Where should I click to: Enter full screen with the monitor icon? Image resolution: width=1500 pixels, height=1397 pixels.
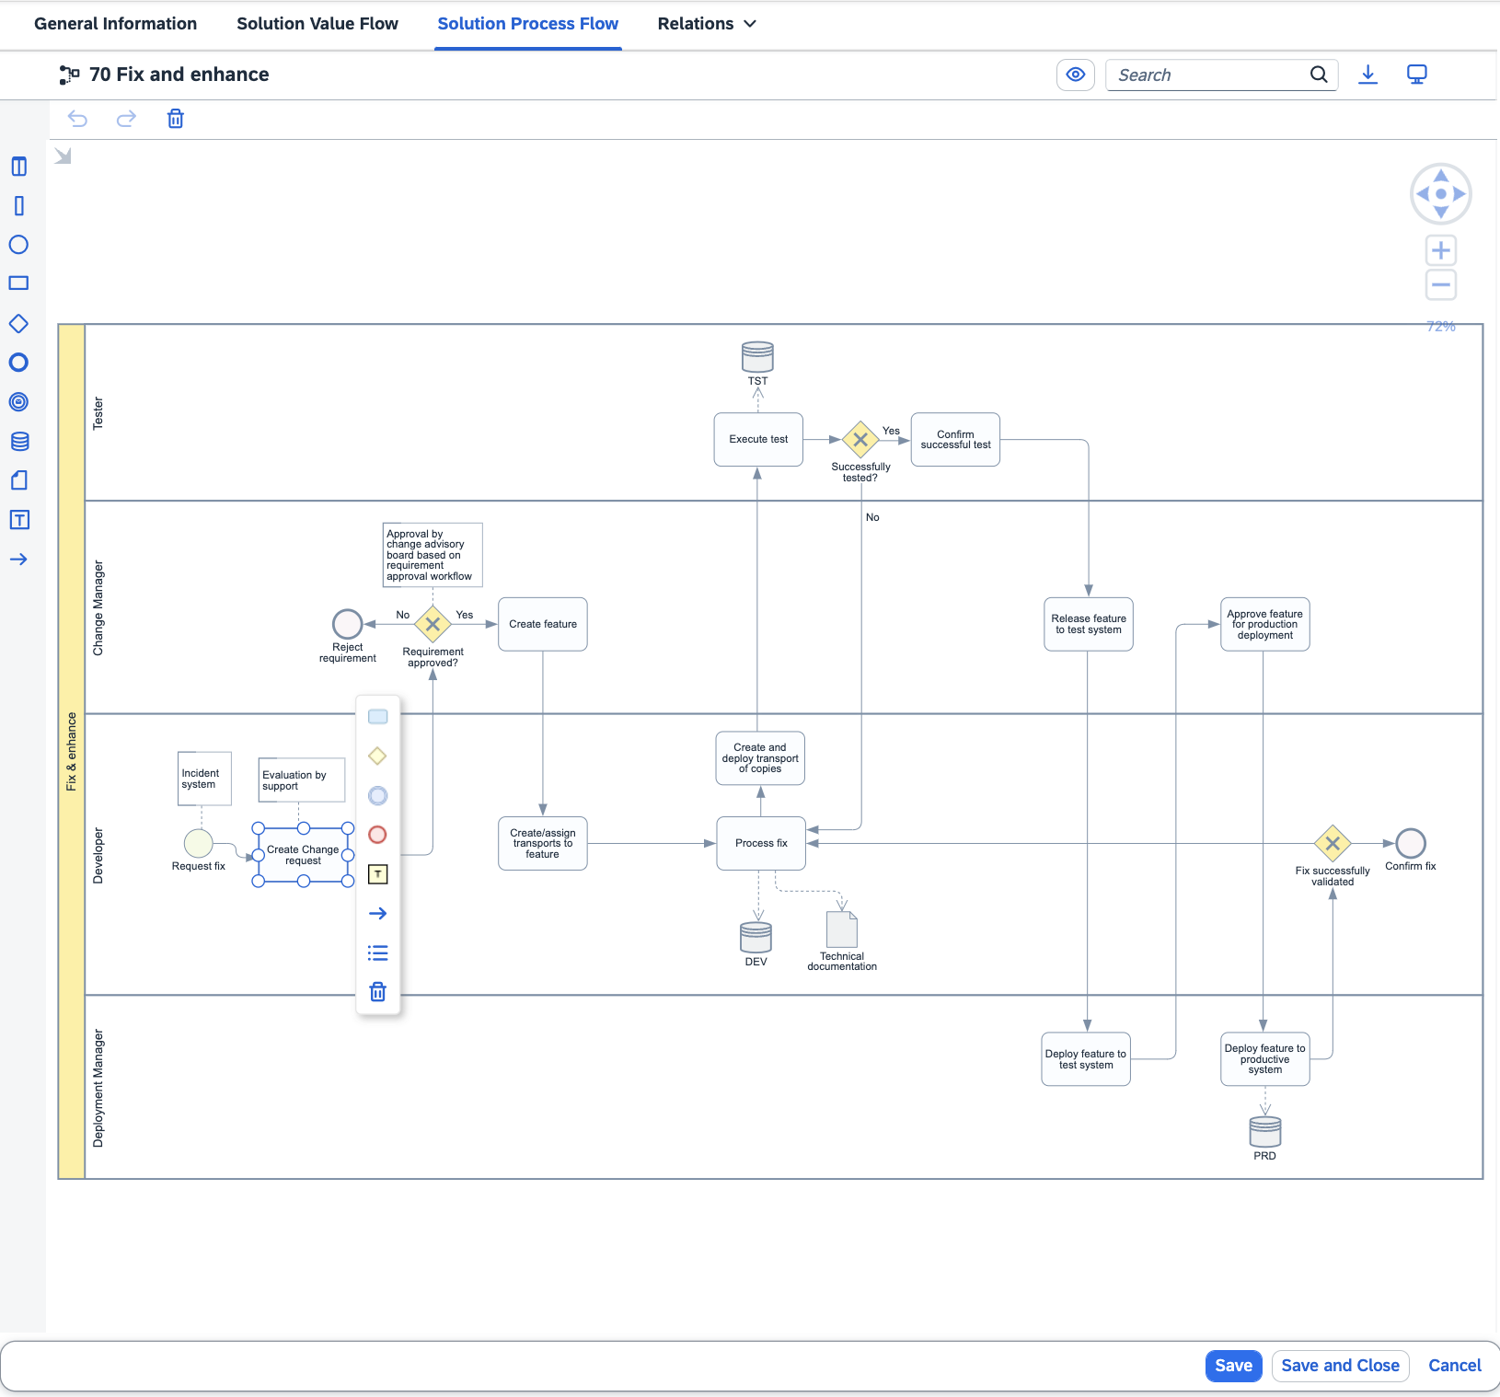point(1417,75)
